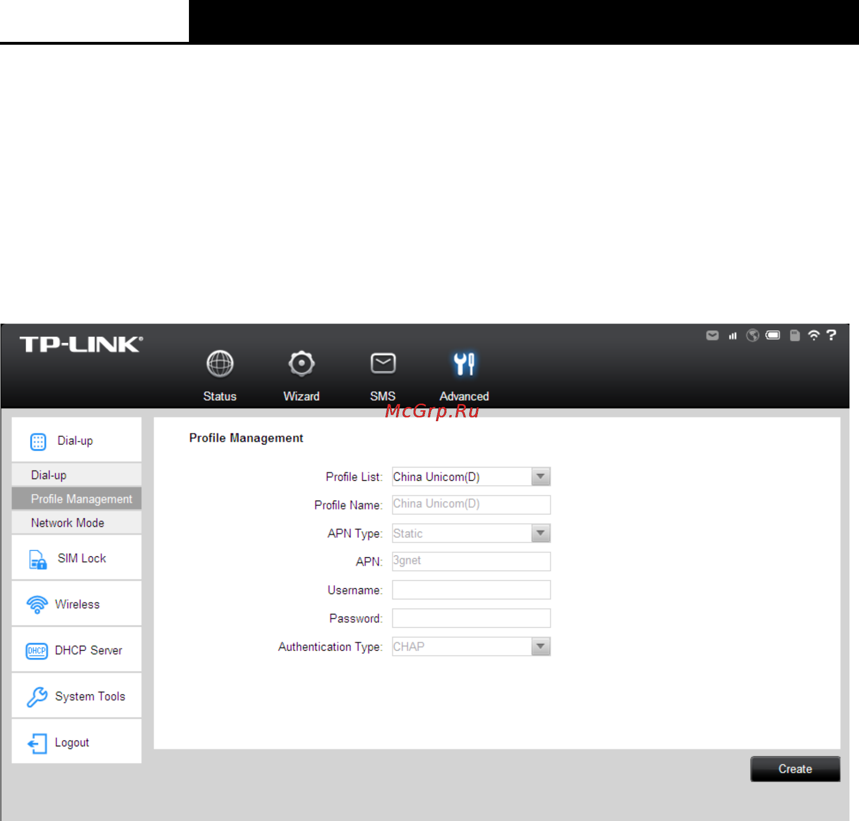Open Profile List combo showing China Unicom(D)
Viewport: 859px width, 821px height.
[x=471, y=476]
